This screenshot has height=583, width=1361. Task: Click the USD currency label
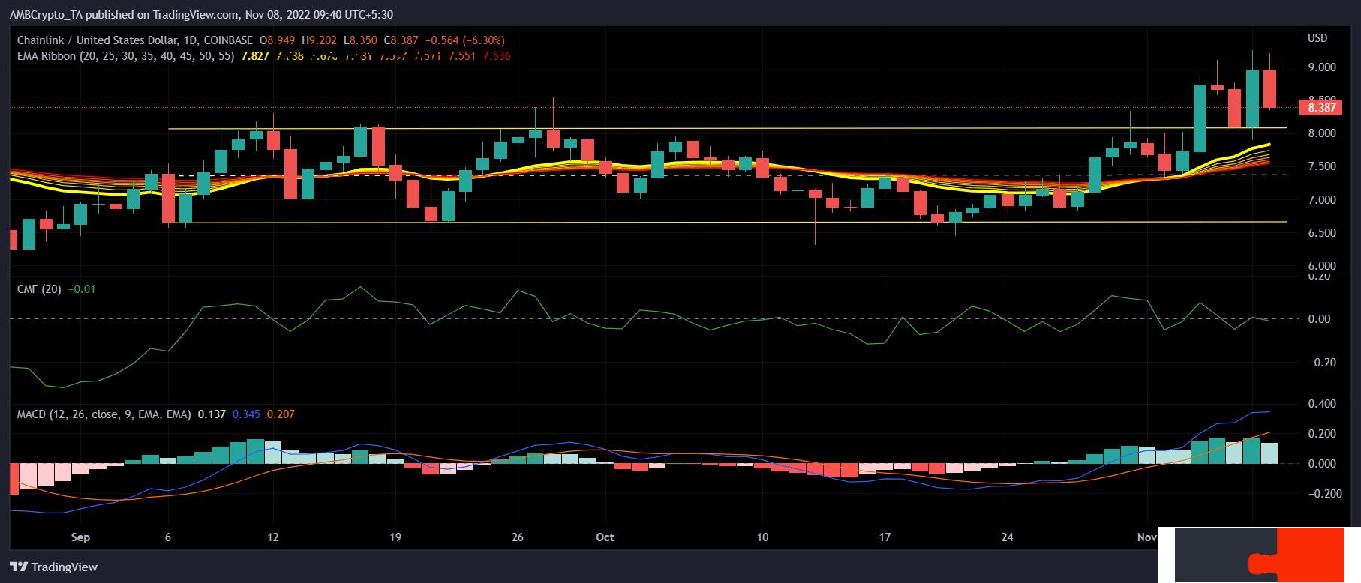tap(1317, 38)
